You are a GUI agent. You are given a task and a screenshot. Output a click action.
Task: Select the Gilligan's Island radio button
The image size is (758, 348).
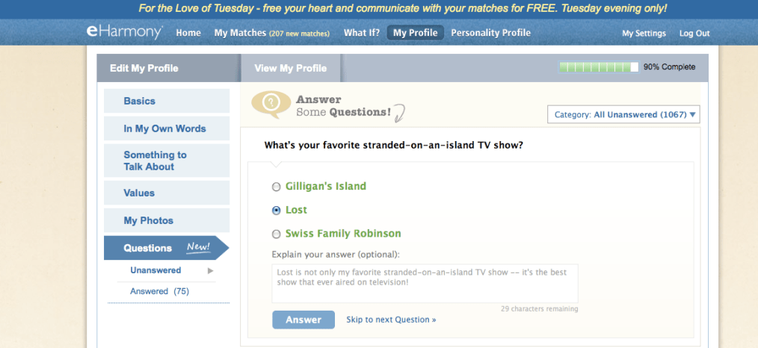[277, 187]
